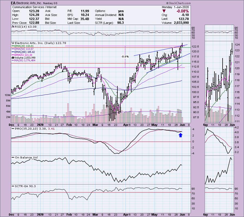This screenshot has height=217, width=244.
Task: Click the EMA(50) 113.57 legend entry
Action: click(x=23, y=49)
